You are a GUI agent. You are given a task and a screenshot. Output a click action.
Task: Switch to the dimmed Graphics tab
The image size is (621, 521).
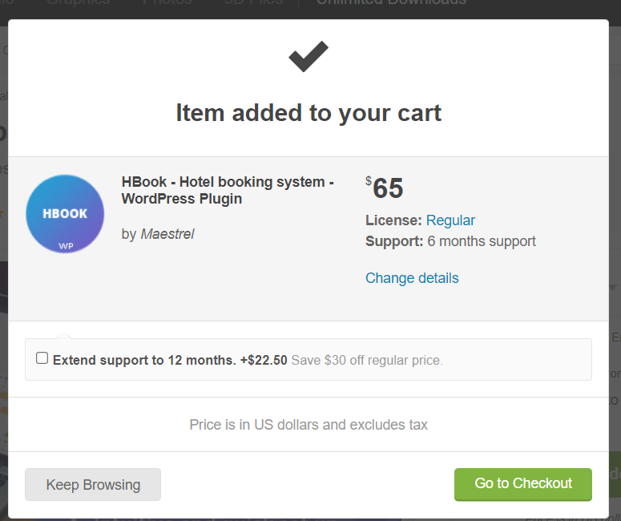coord(78,3)
